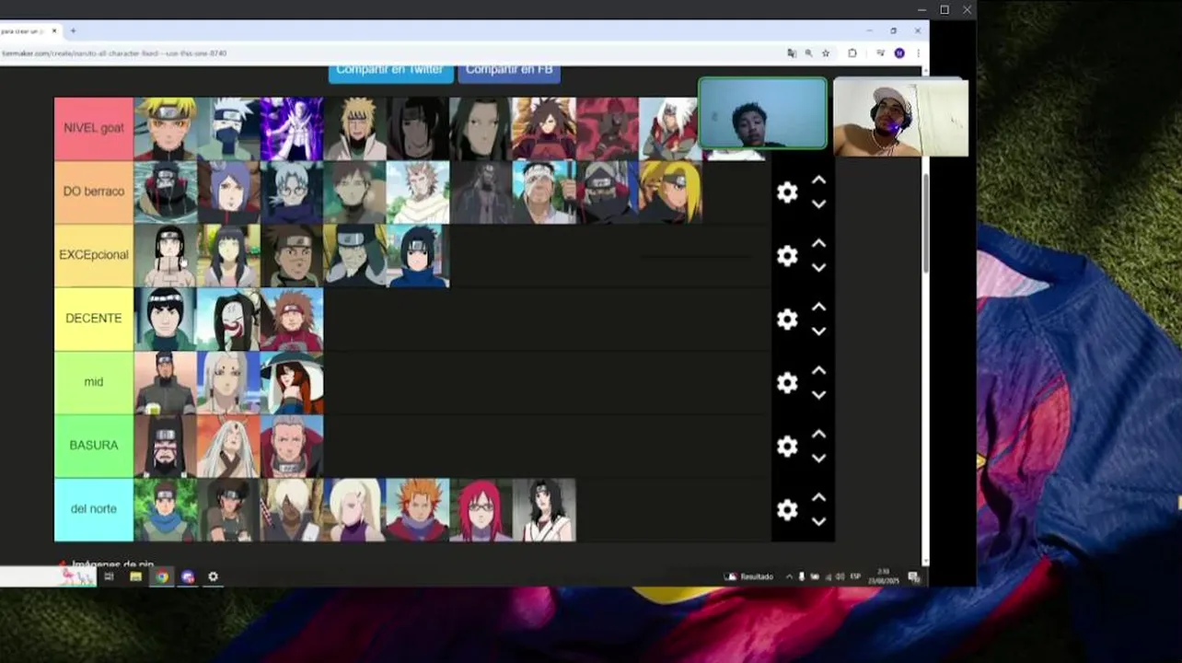Bookmark this page with the star icon
The height and width of the screenshot is (663, 1182).
(826, 53)
